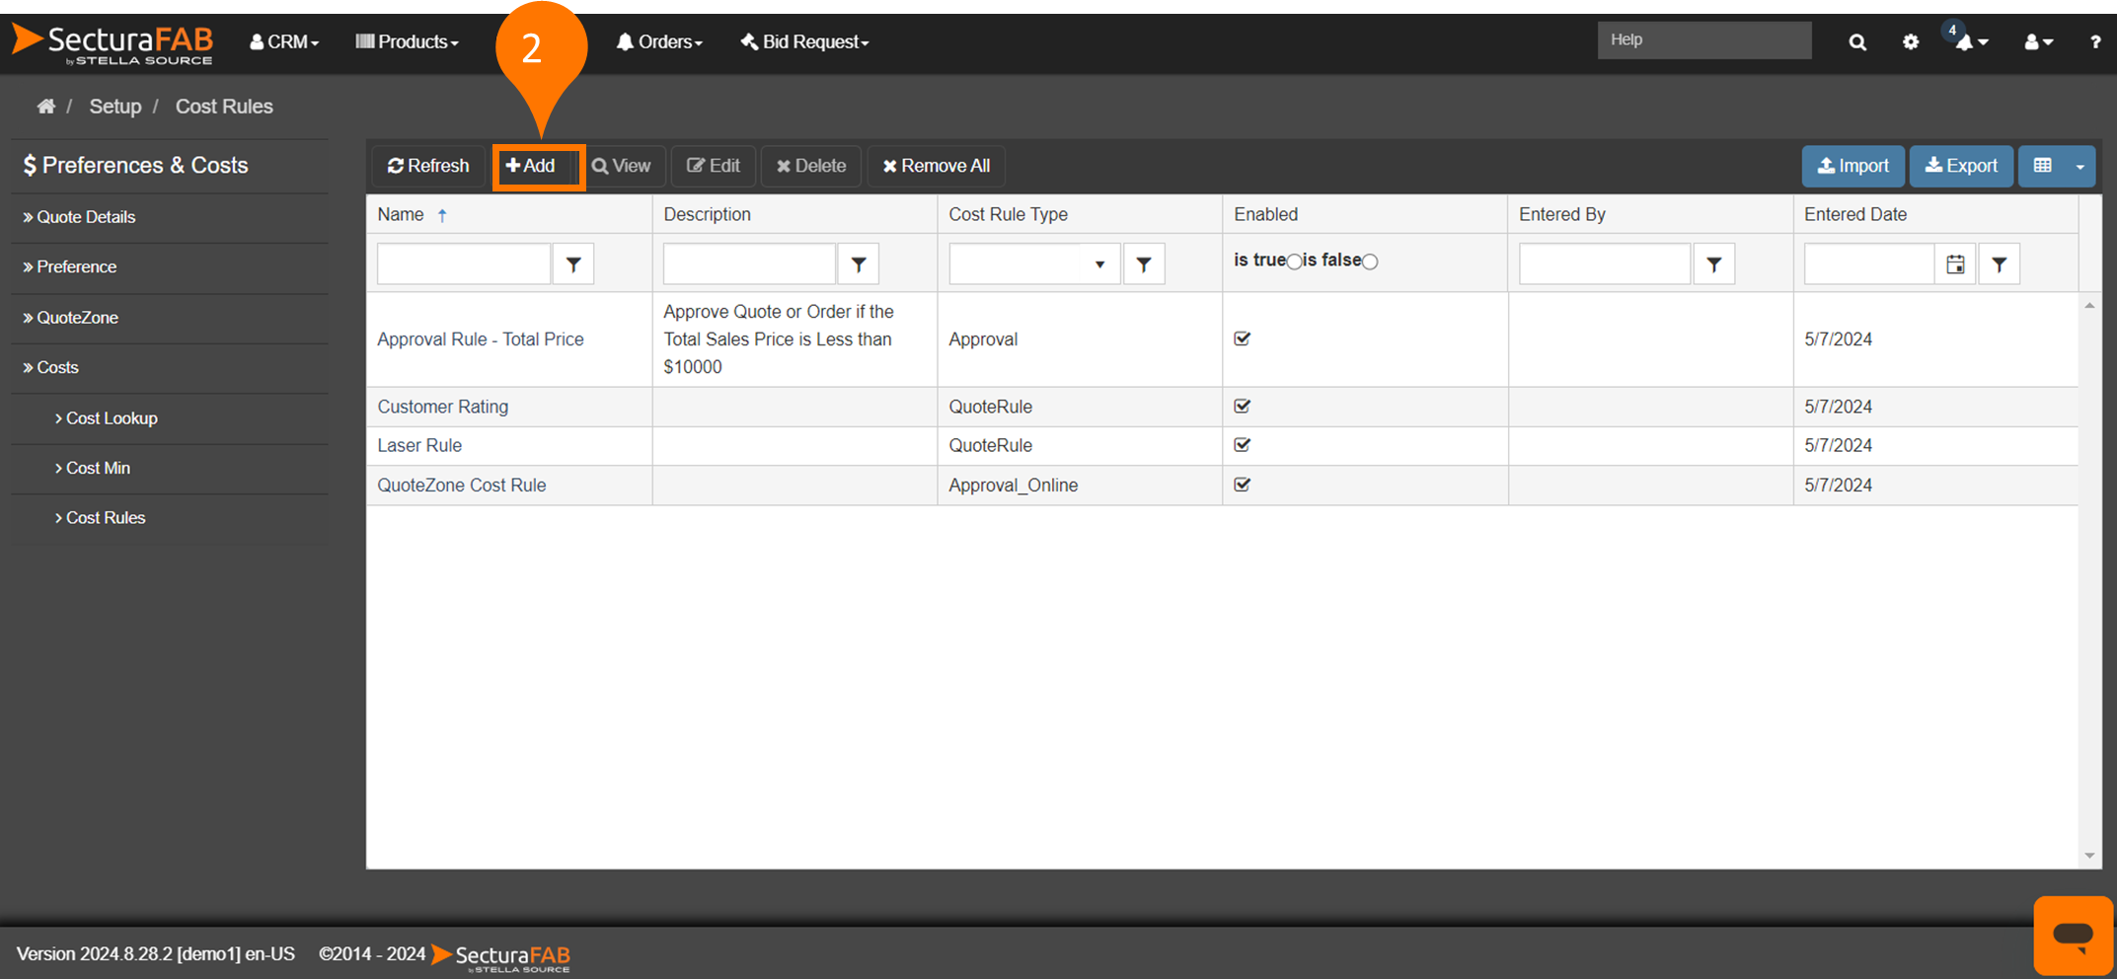This screenshot has height=979, width=2117.
Task: Click the Description column filter funnel icon
Action: pos(859,264)
